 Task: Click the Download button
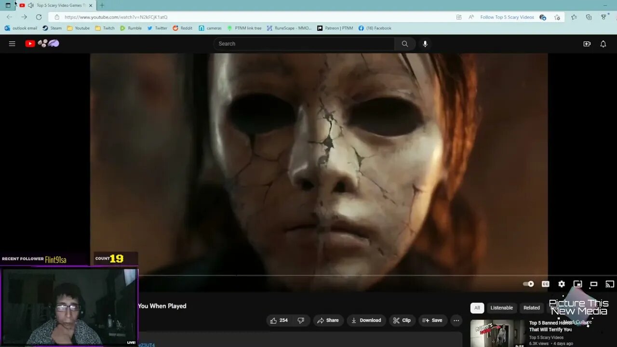coord(366,320)
